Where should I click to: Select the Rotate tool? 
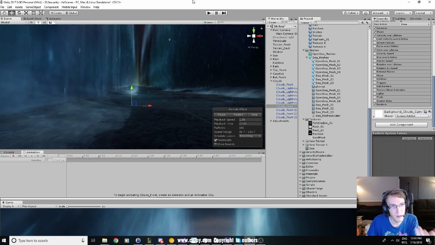point(19,13)
